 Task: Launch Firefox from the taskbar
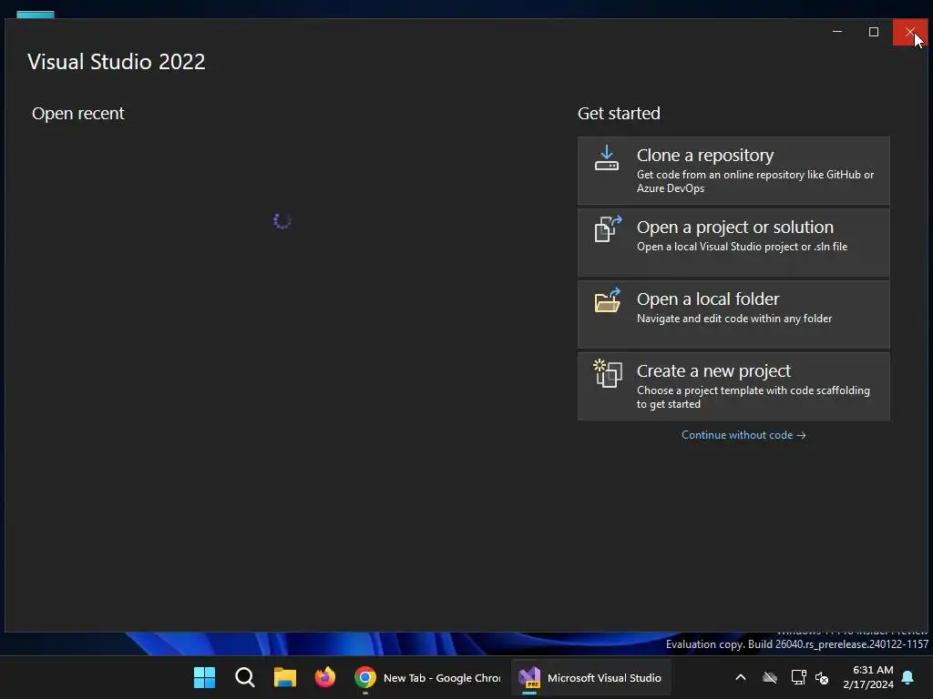point(325,677)
